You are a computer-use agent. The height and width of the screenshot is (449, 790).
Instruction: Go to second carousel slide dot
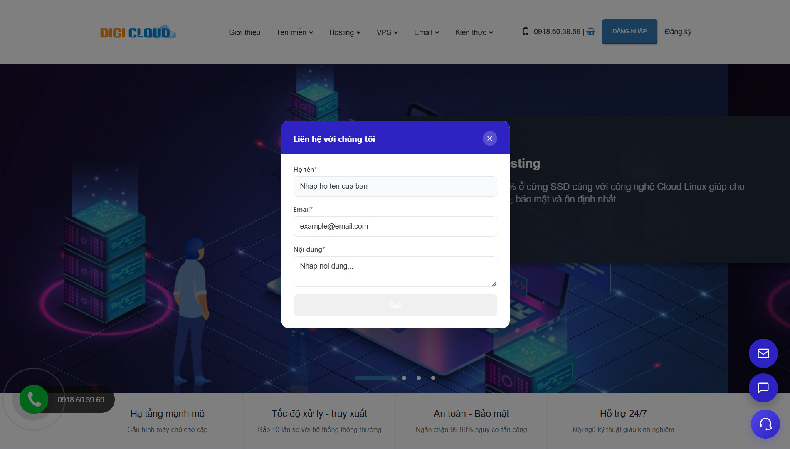404,378
